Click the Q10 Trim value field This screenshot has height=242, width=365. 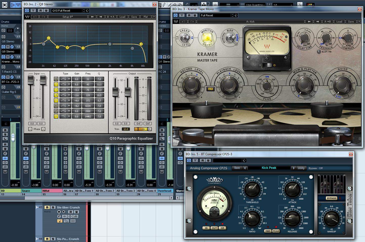point(126,129)
